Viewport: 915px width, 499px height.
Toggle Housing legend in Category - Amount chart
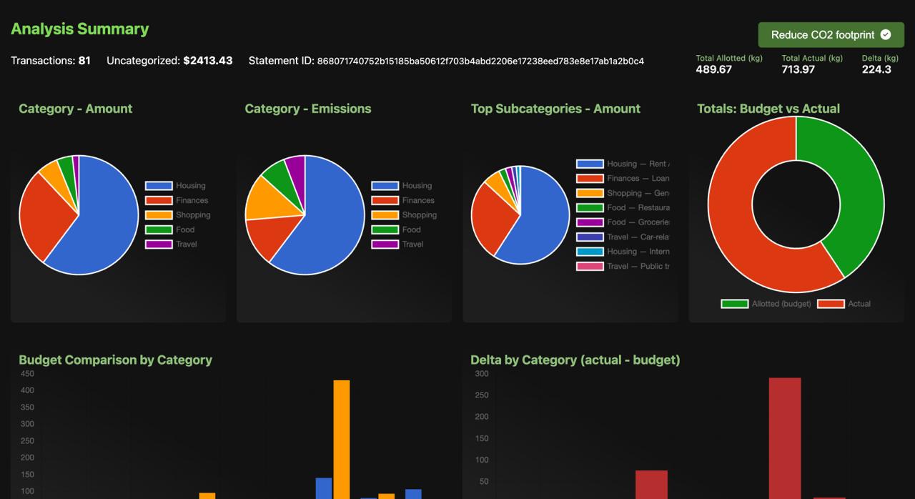[175, 186]
